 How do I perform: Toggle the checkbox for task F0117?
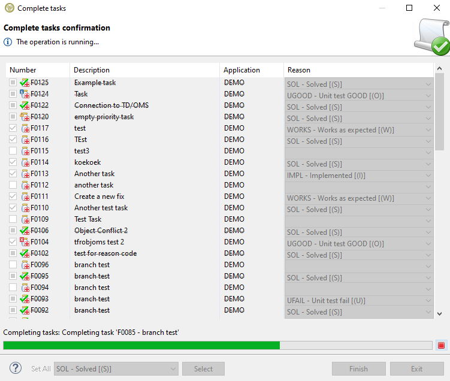point(13,128)
